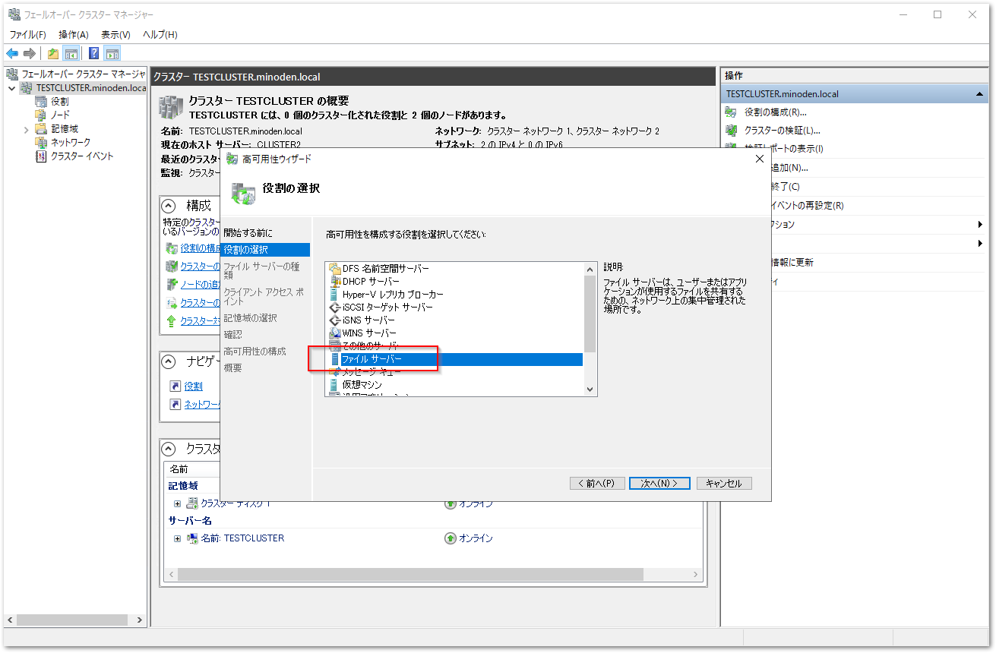Image resolution: width=996 pixels, height=653 pixels.
Task: Launch 役割の構成(R) from the actions pane
Action: (776, 112)
